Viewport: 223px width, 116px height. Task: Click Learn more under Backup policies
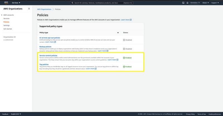click(102, 51)
